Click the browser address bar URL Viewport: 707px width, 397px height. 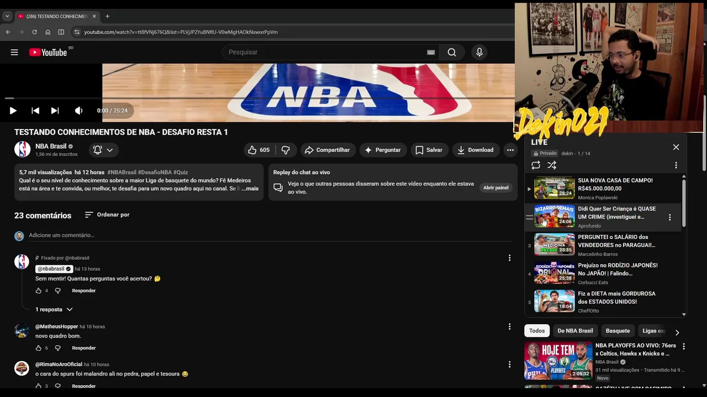coord(181,32)
